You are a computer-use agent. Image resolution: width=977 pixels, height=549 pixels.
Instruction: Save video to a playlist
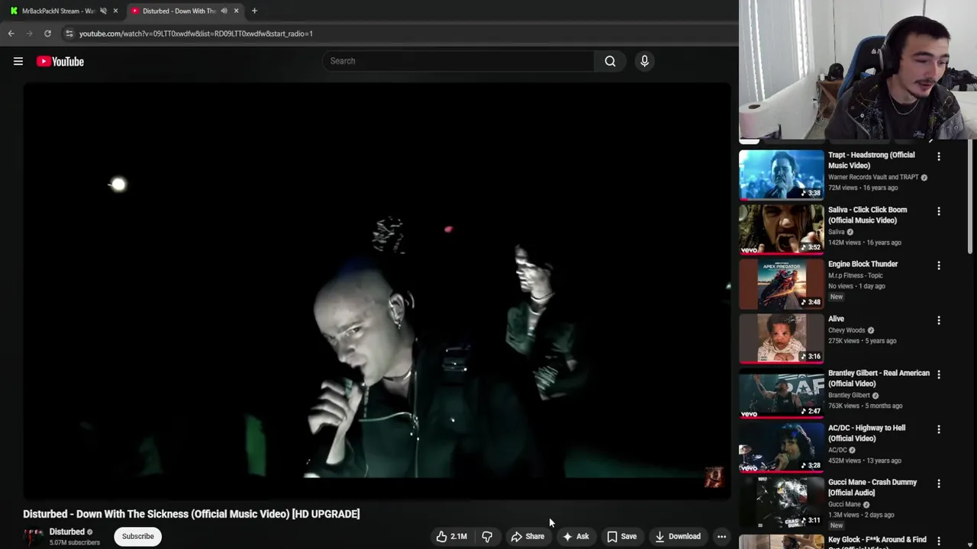(x=621, y=536)
